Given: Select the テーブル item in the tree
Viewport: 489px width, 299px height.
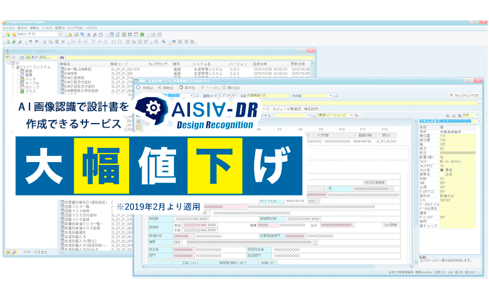Looking at the screenshot, I should (32, 83).
